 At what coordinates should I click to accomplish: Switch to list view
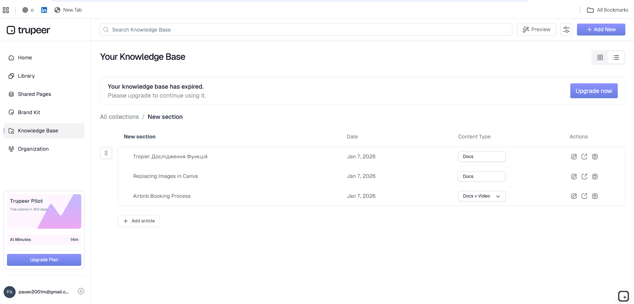click(x=616, y=57)
